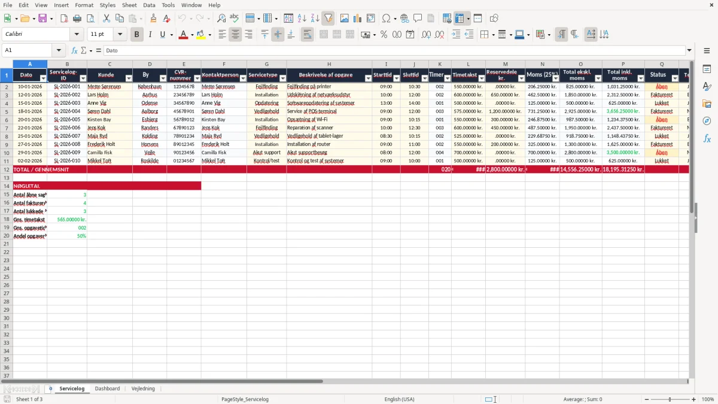Increase cell indent

tap(456, 35)
